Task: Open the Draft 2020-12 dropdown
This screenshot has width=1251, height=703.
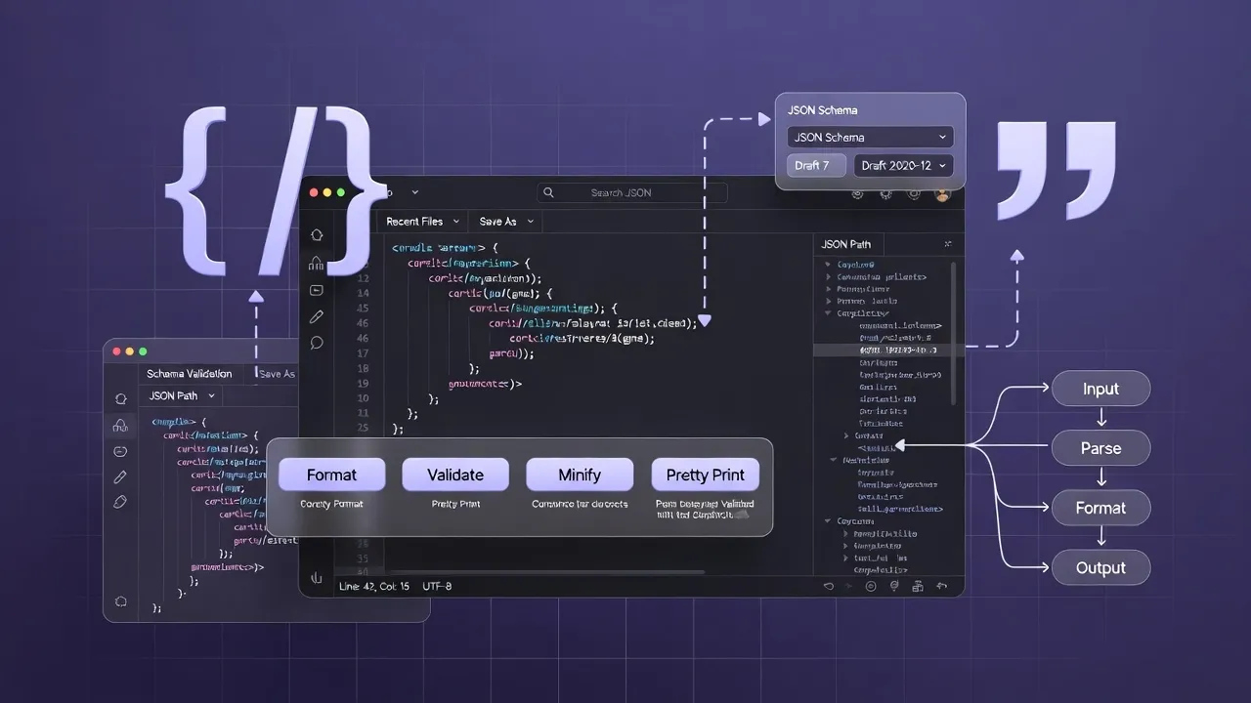Action: [901, 165]
